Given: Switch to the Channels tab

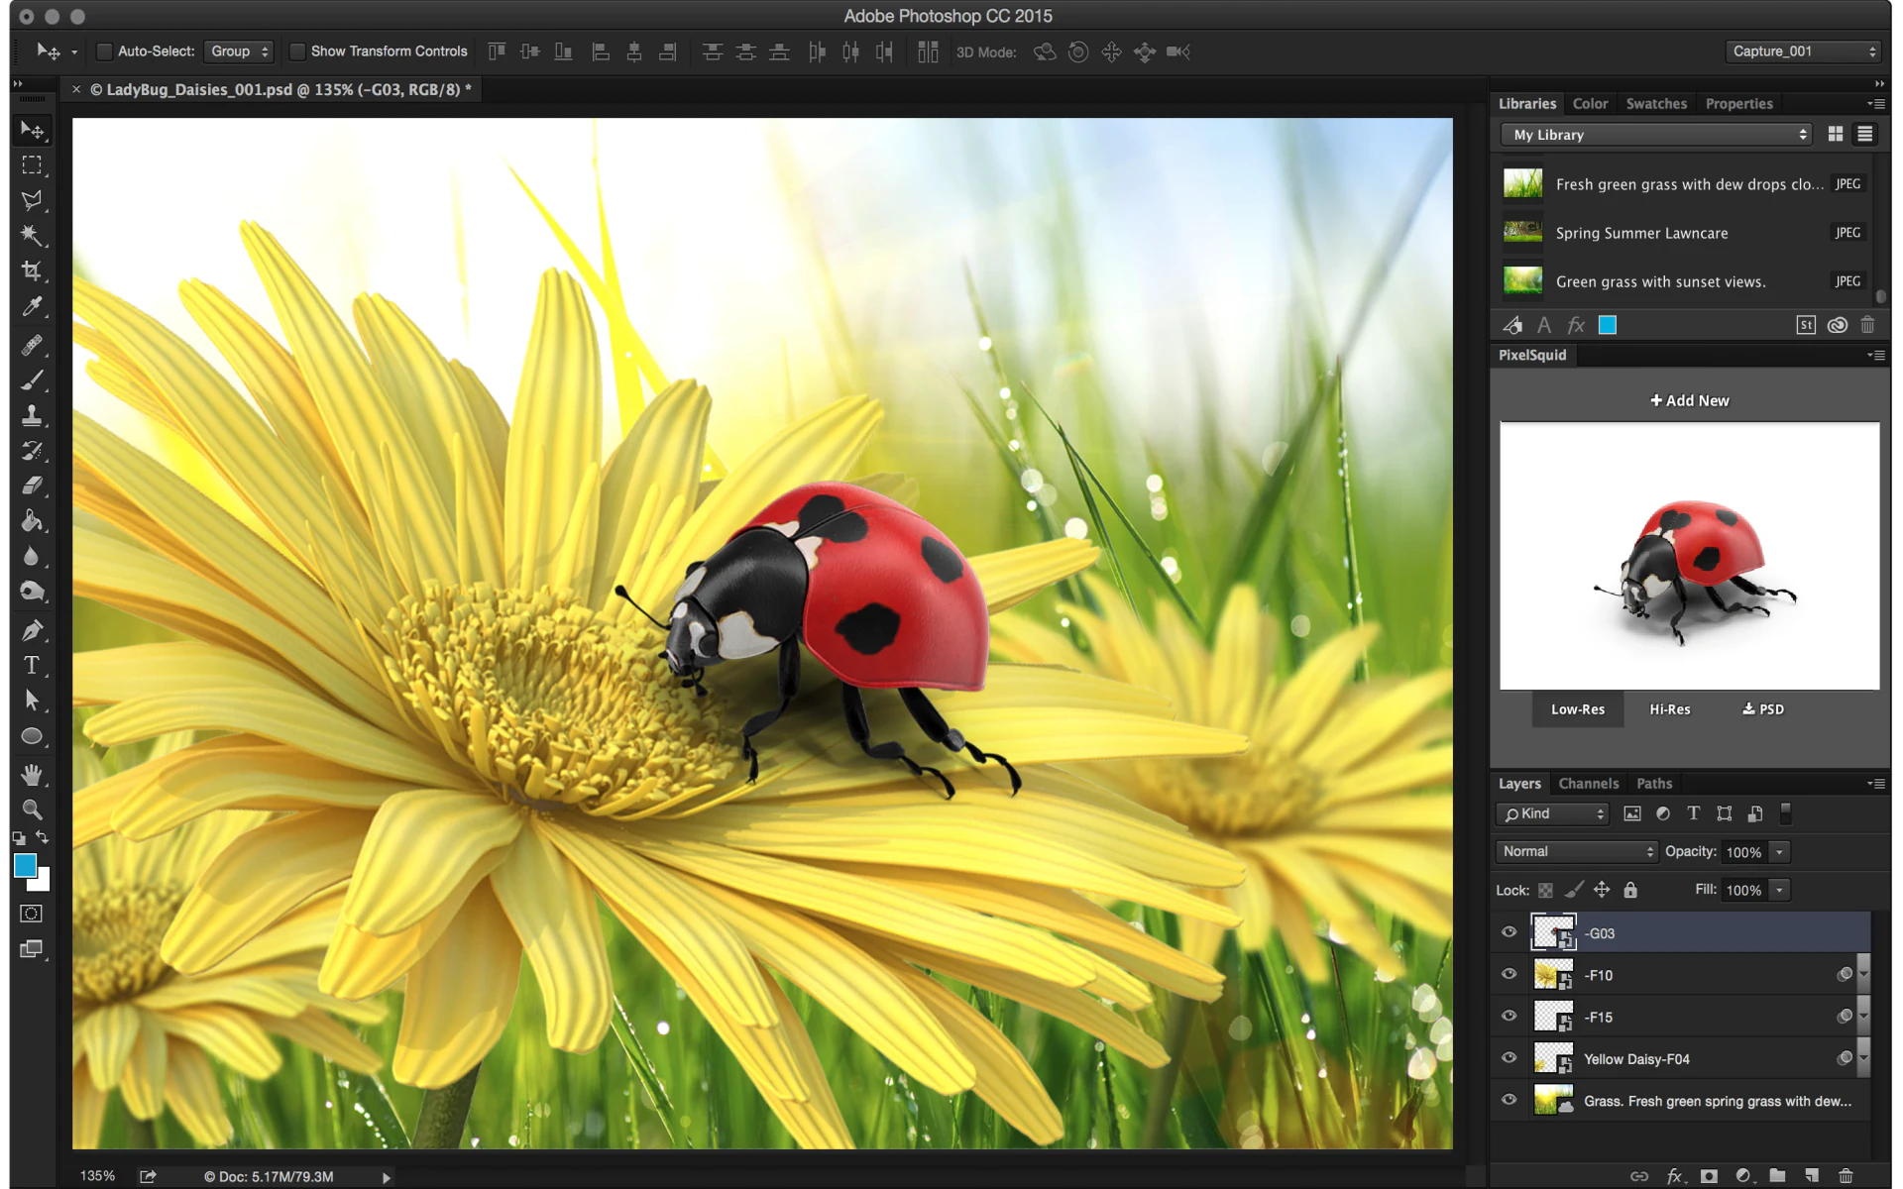Looking at the screenshot, I should click(x=1588, y=784).
